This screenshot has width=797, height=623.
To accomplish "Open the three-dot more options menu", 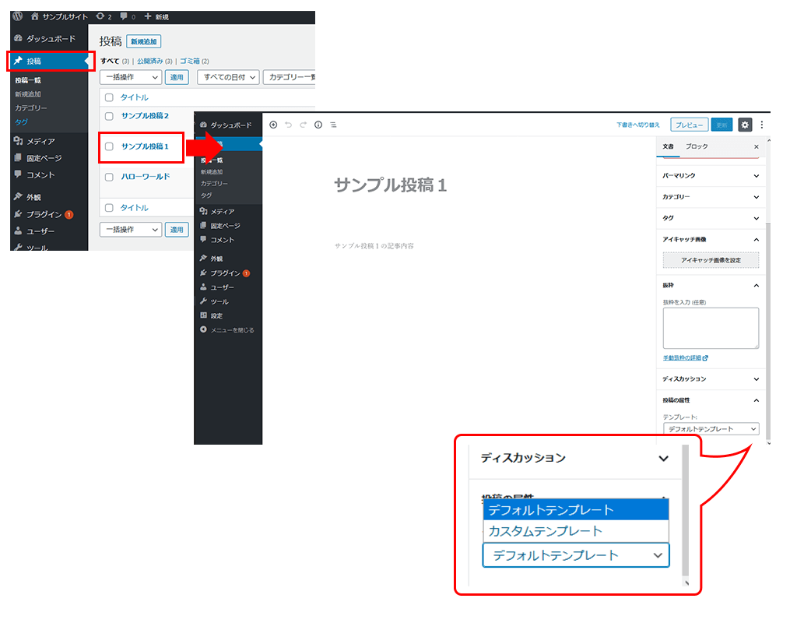I will tap(762, 125).
